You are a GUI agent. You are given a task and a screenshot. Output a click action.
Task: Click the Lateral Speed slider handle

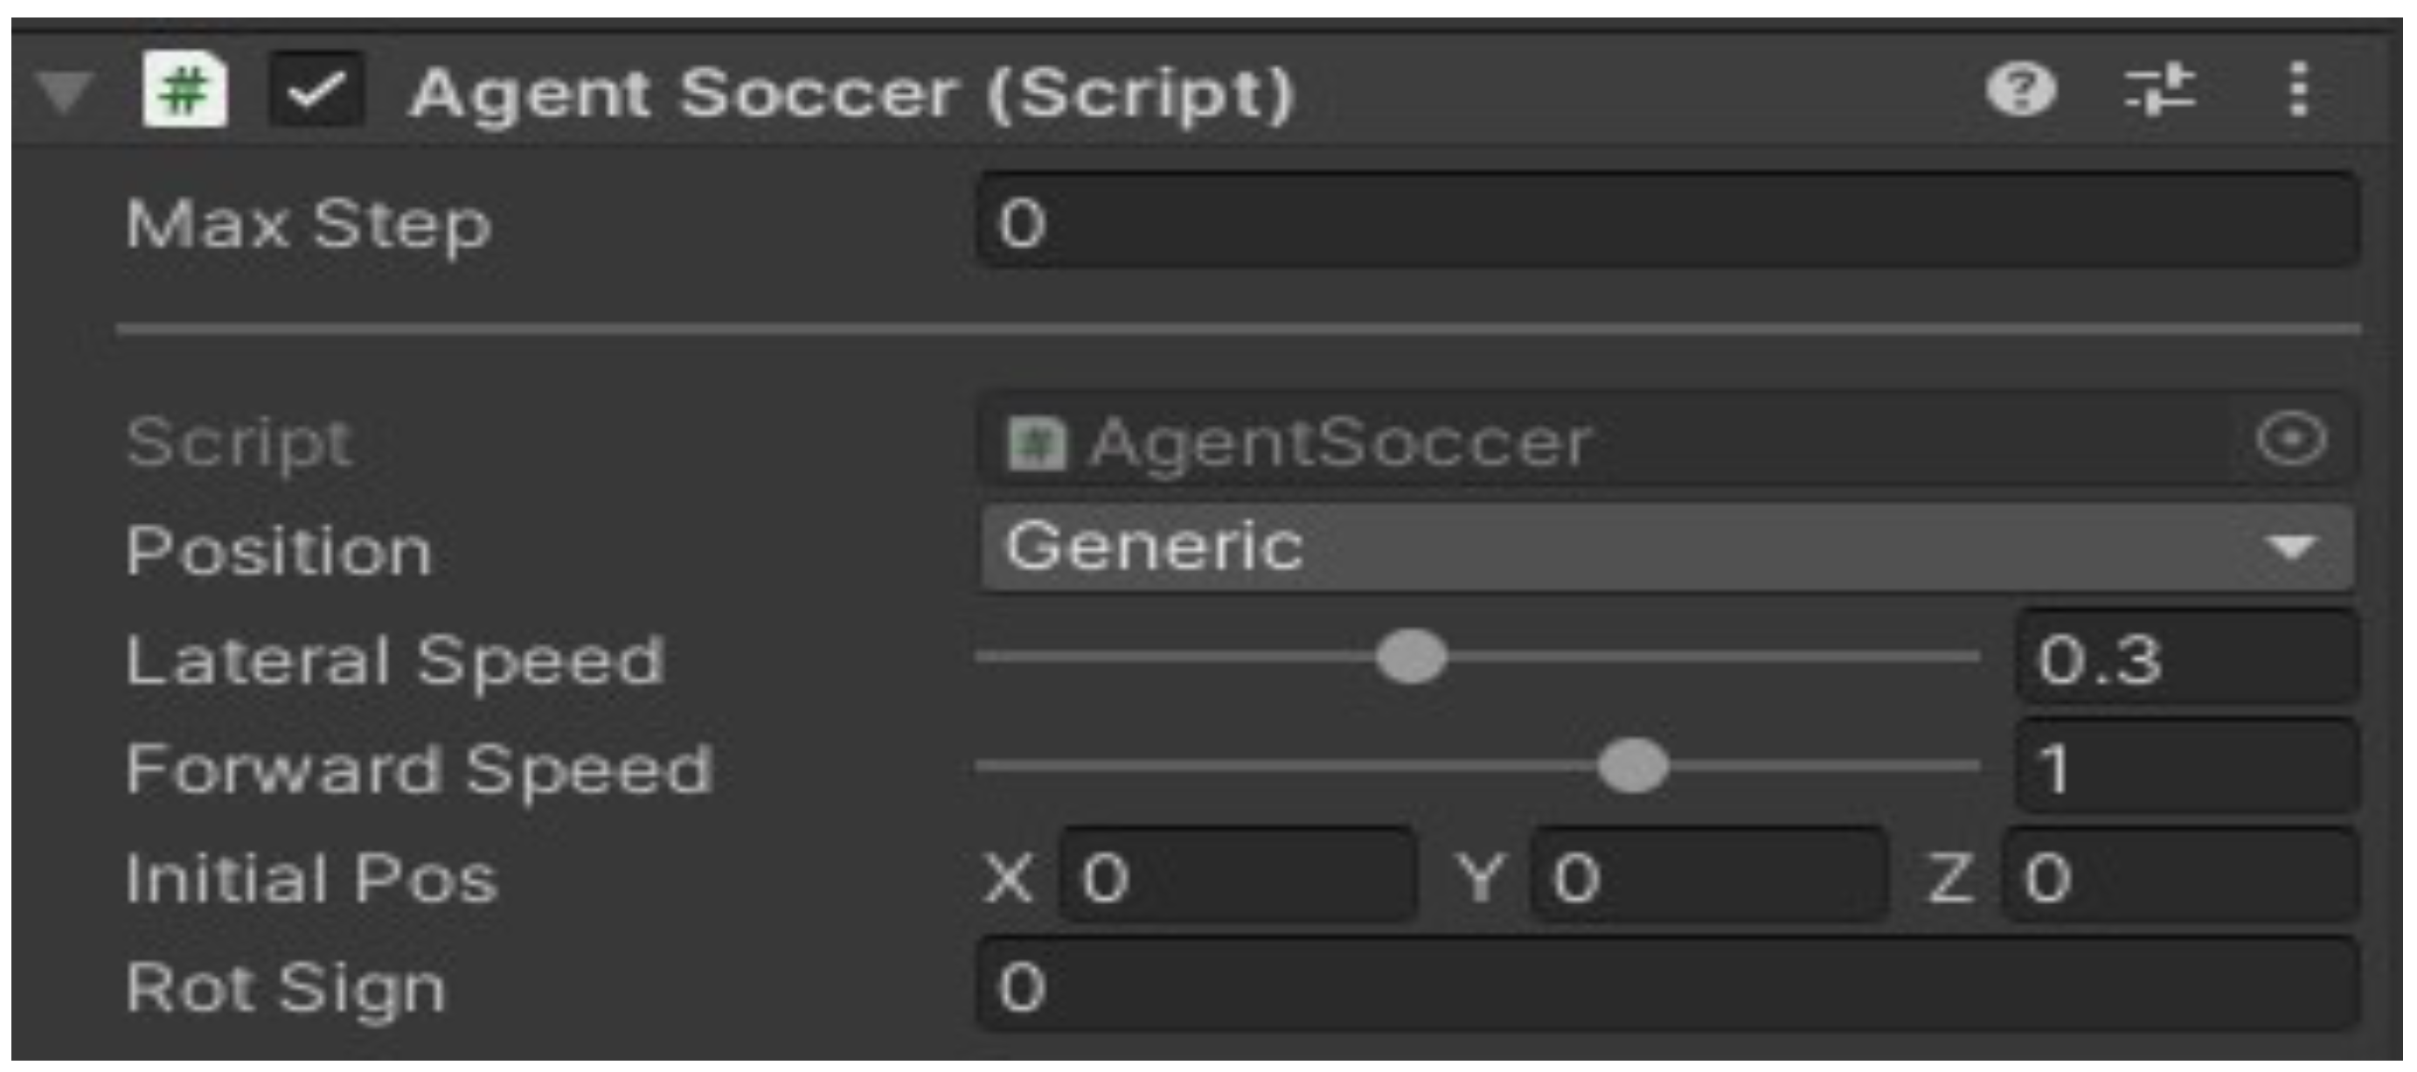1410,658
